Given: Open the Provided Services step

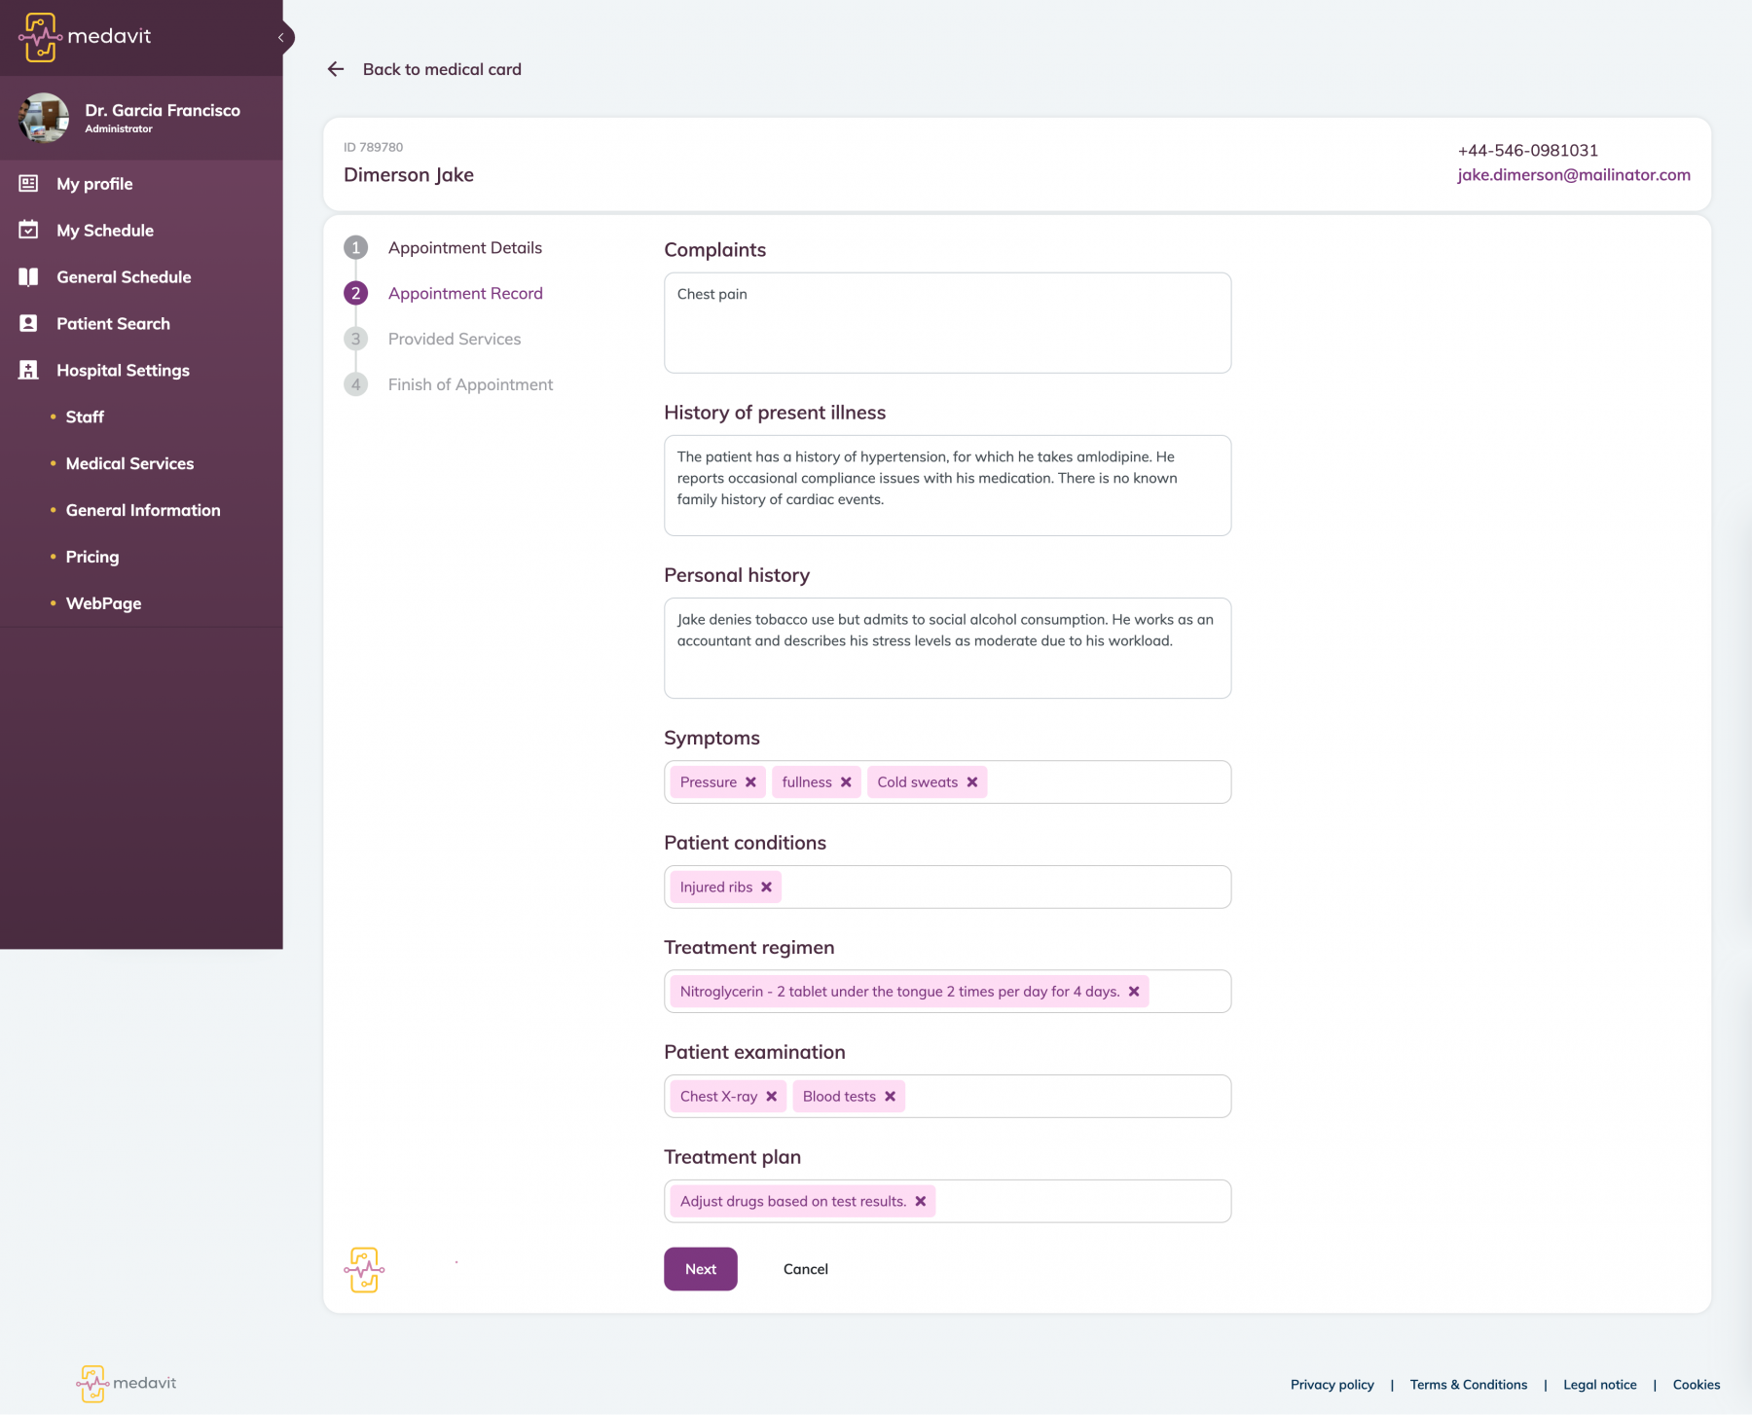Looking at the screenshot, I should pyautogui.click(x=454, y=340).
